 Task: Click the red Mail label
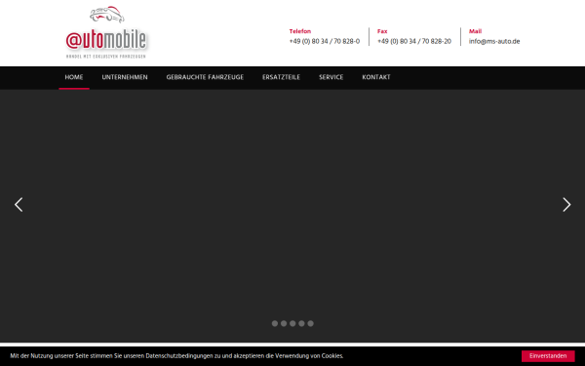pyautogui.click(x=475, y=31)
